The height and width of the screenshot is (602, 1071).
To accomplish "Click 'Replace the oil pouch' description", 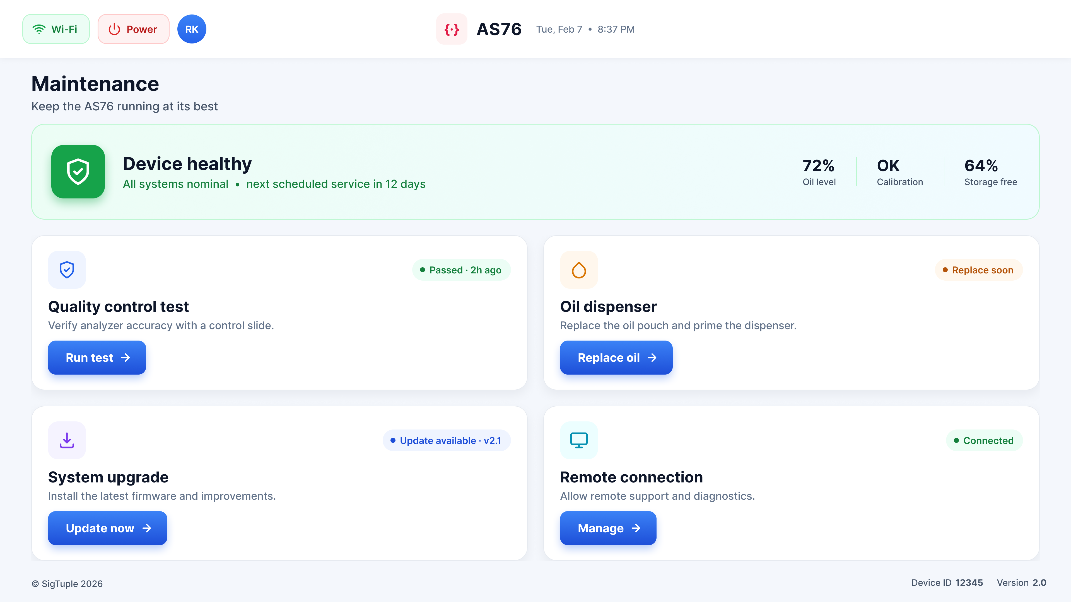I will [678, 325].
